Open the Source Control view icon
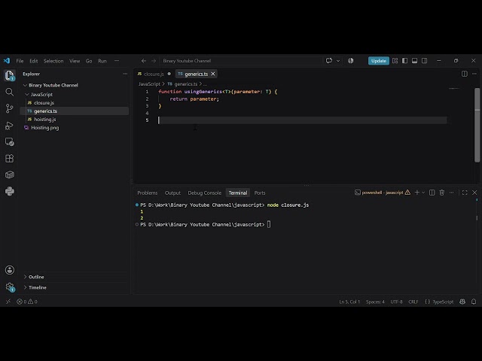This screenshot has height=361, width=482. click(x=10, y=108)
